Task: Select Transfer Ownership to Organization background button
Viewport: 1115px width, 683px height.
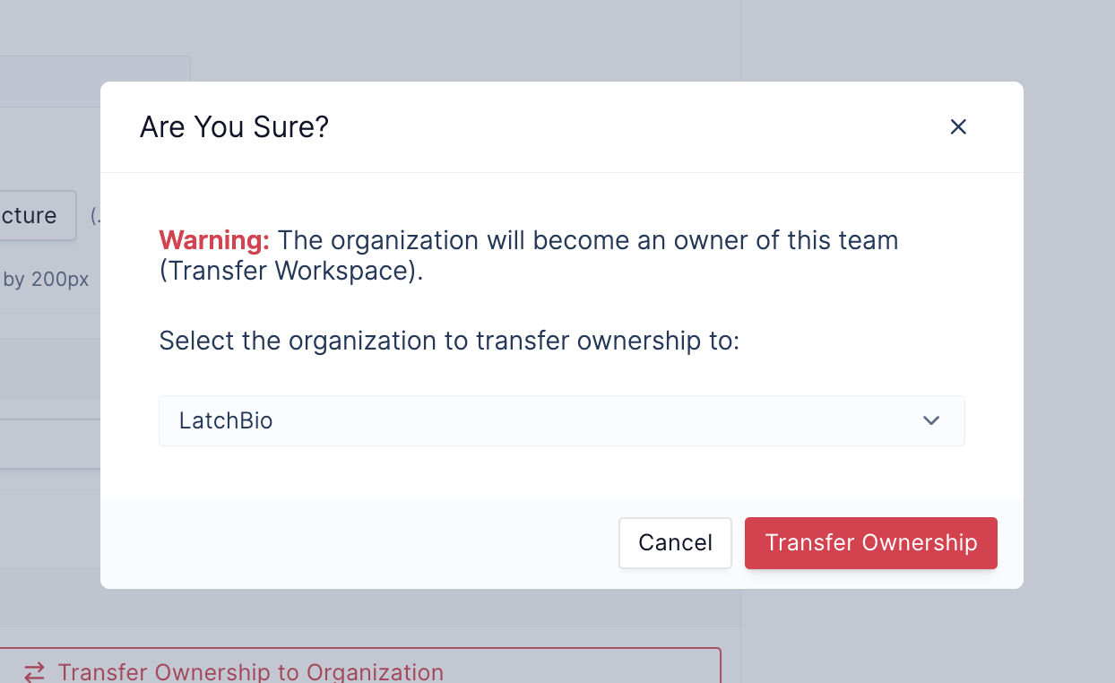Action: [360, 666]
